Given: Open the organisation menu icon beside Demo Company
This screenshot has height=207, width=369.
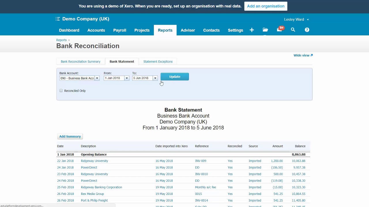Looking at the screenshot, I should [58, 19].
